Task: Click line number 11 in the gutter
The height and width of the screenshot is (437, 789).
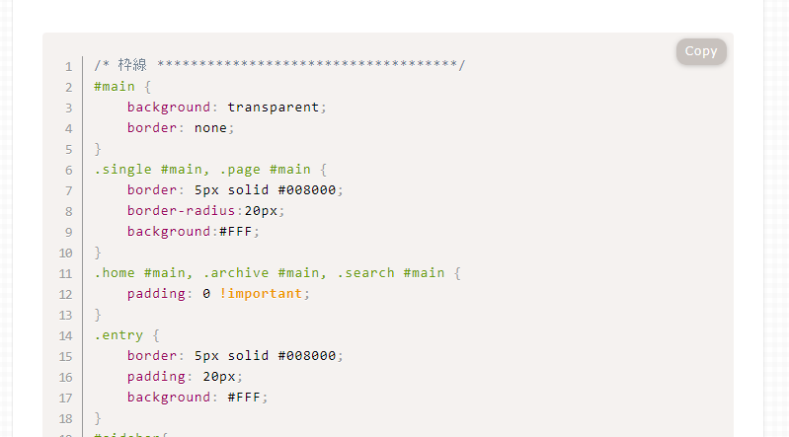Action: 65,273
